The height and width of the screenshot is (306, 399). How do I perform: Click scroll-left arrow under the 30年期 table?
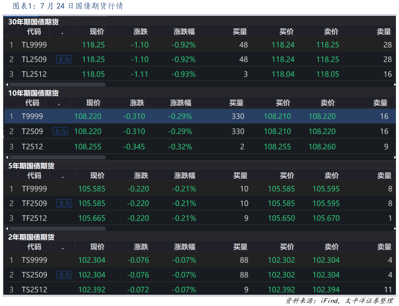pyautogui.click(x=7, y=84)
